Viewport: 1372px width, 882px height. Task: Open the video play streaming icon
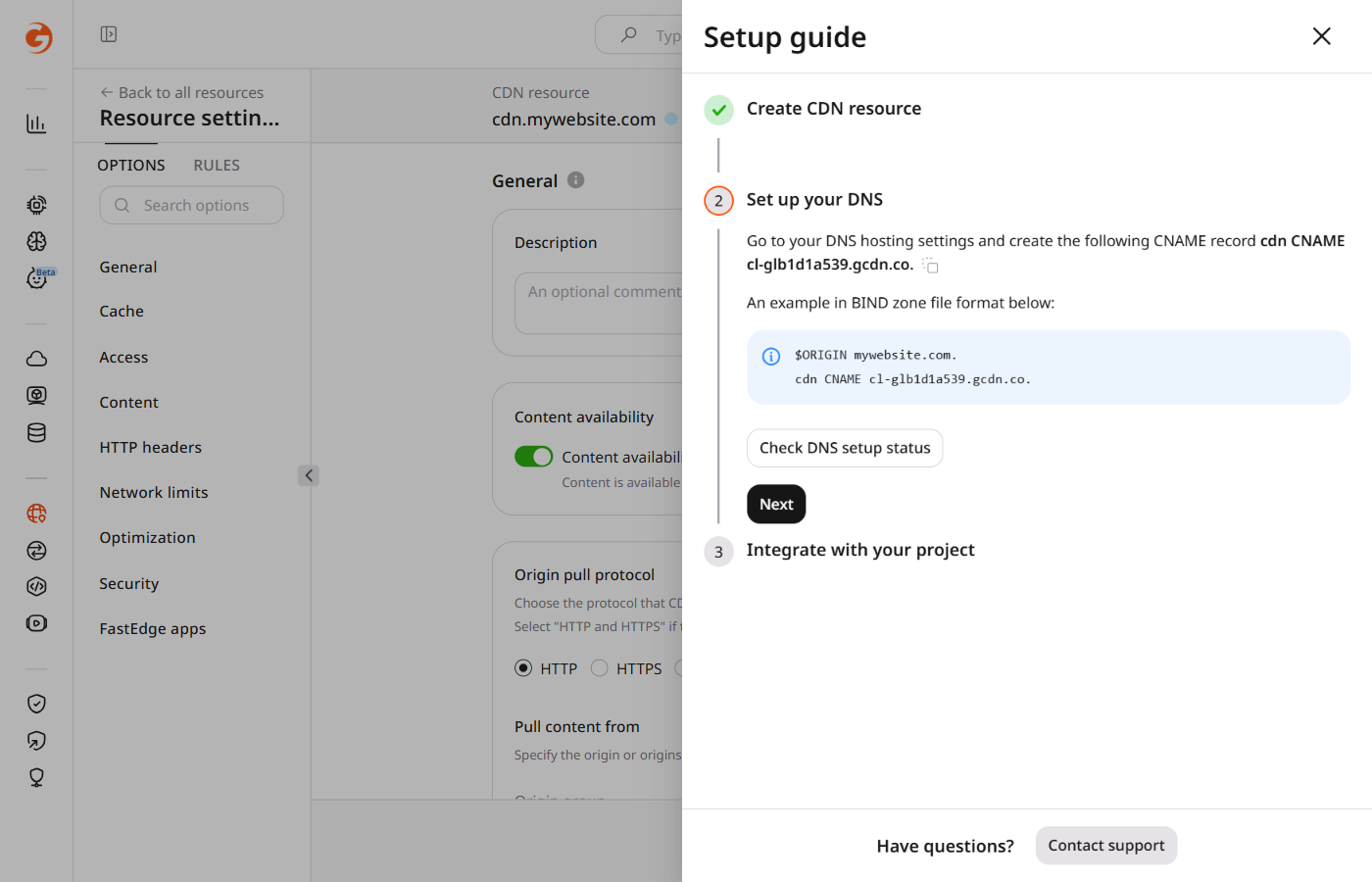36,623
